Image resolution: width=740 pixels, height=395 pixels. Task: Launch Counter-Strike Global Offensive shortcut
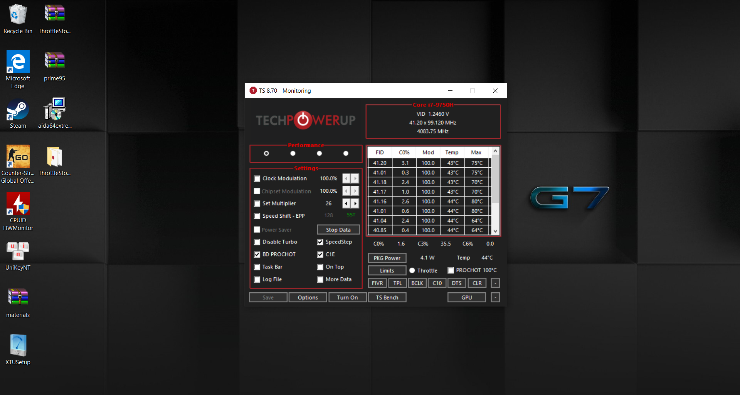[18, 165]
